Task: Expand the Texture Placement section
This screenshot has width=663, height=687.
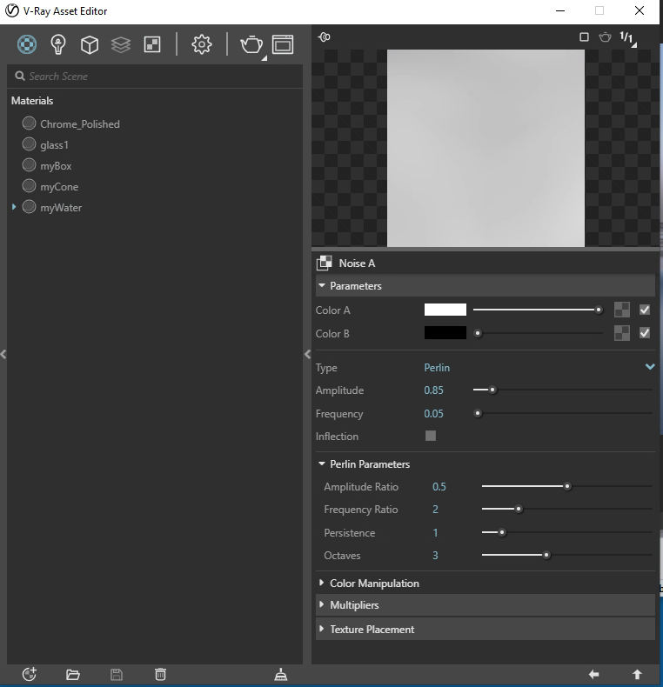Action: point(486,629)
